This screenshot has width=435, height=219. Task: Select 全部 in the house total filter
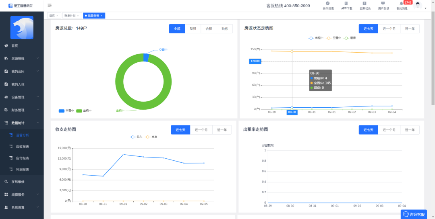pos(177,29)
